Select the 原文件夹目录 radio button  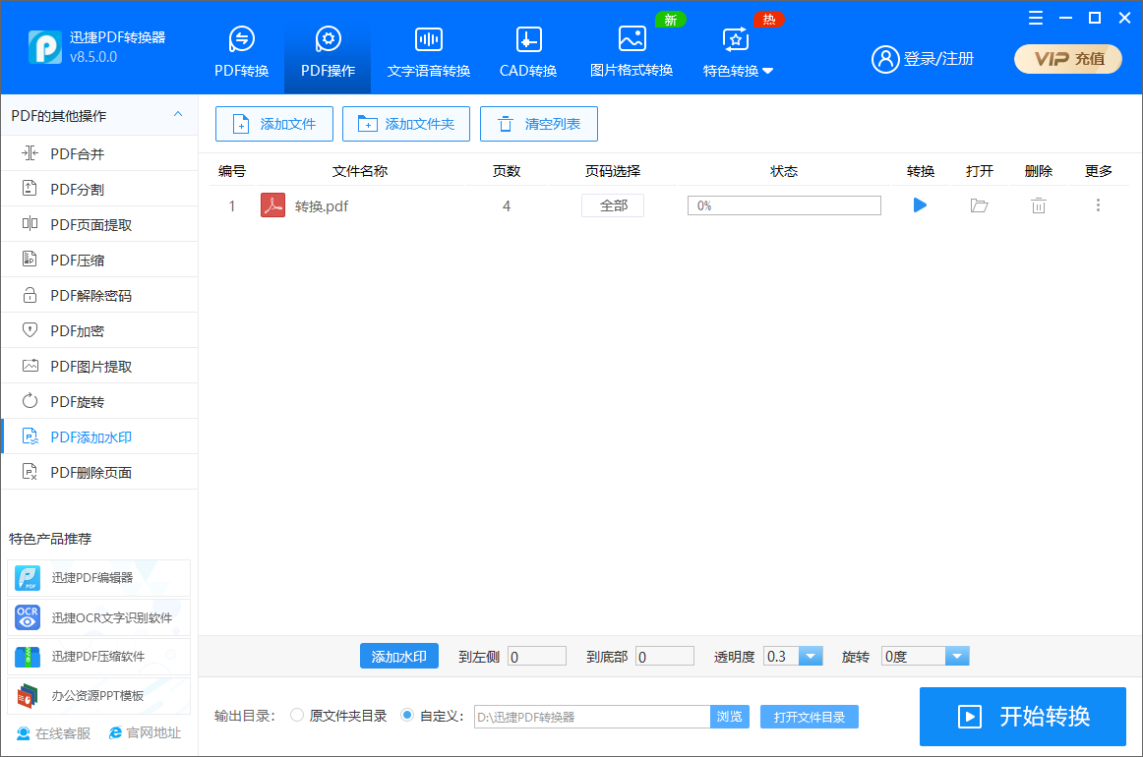tap(297, 716)
